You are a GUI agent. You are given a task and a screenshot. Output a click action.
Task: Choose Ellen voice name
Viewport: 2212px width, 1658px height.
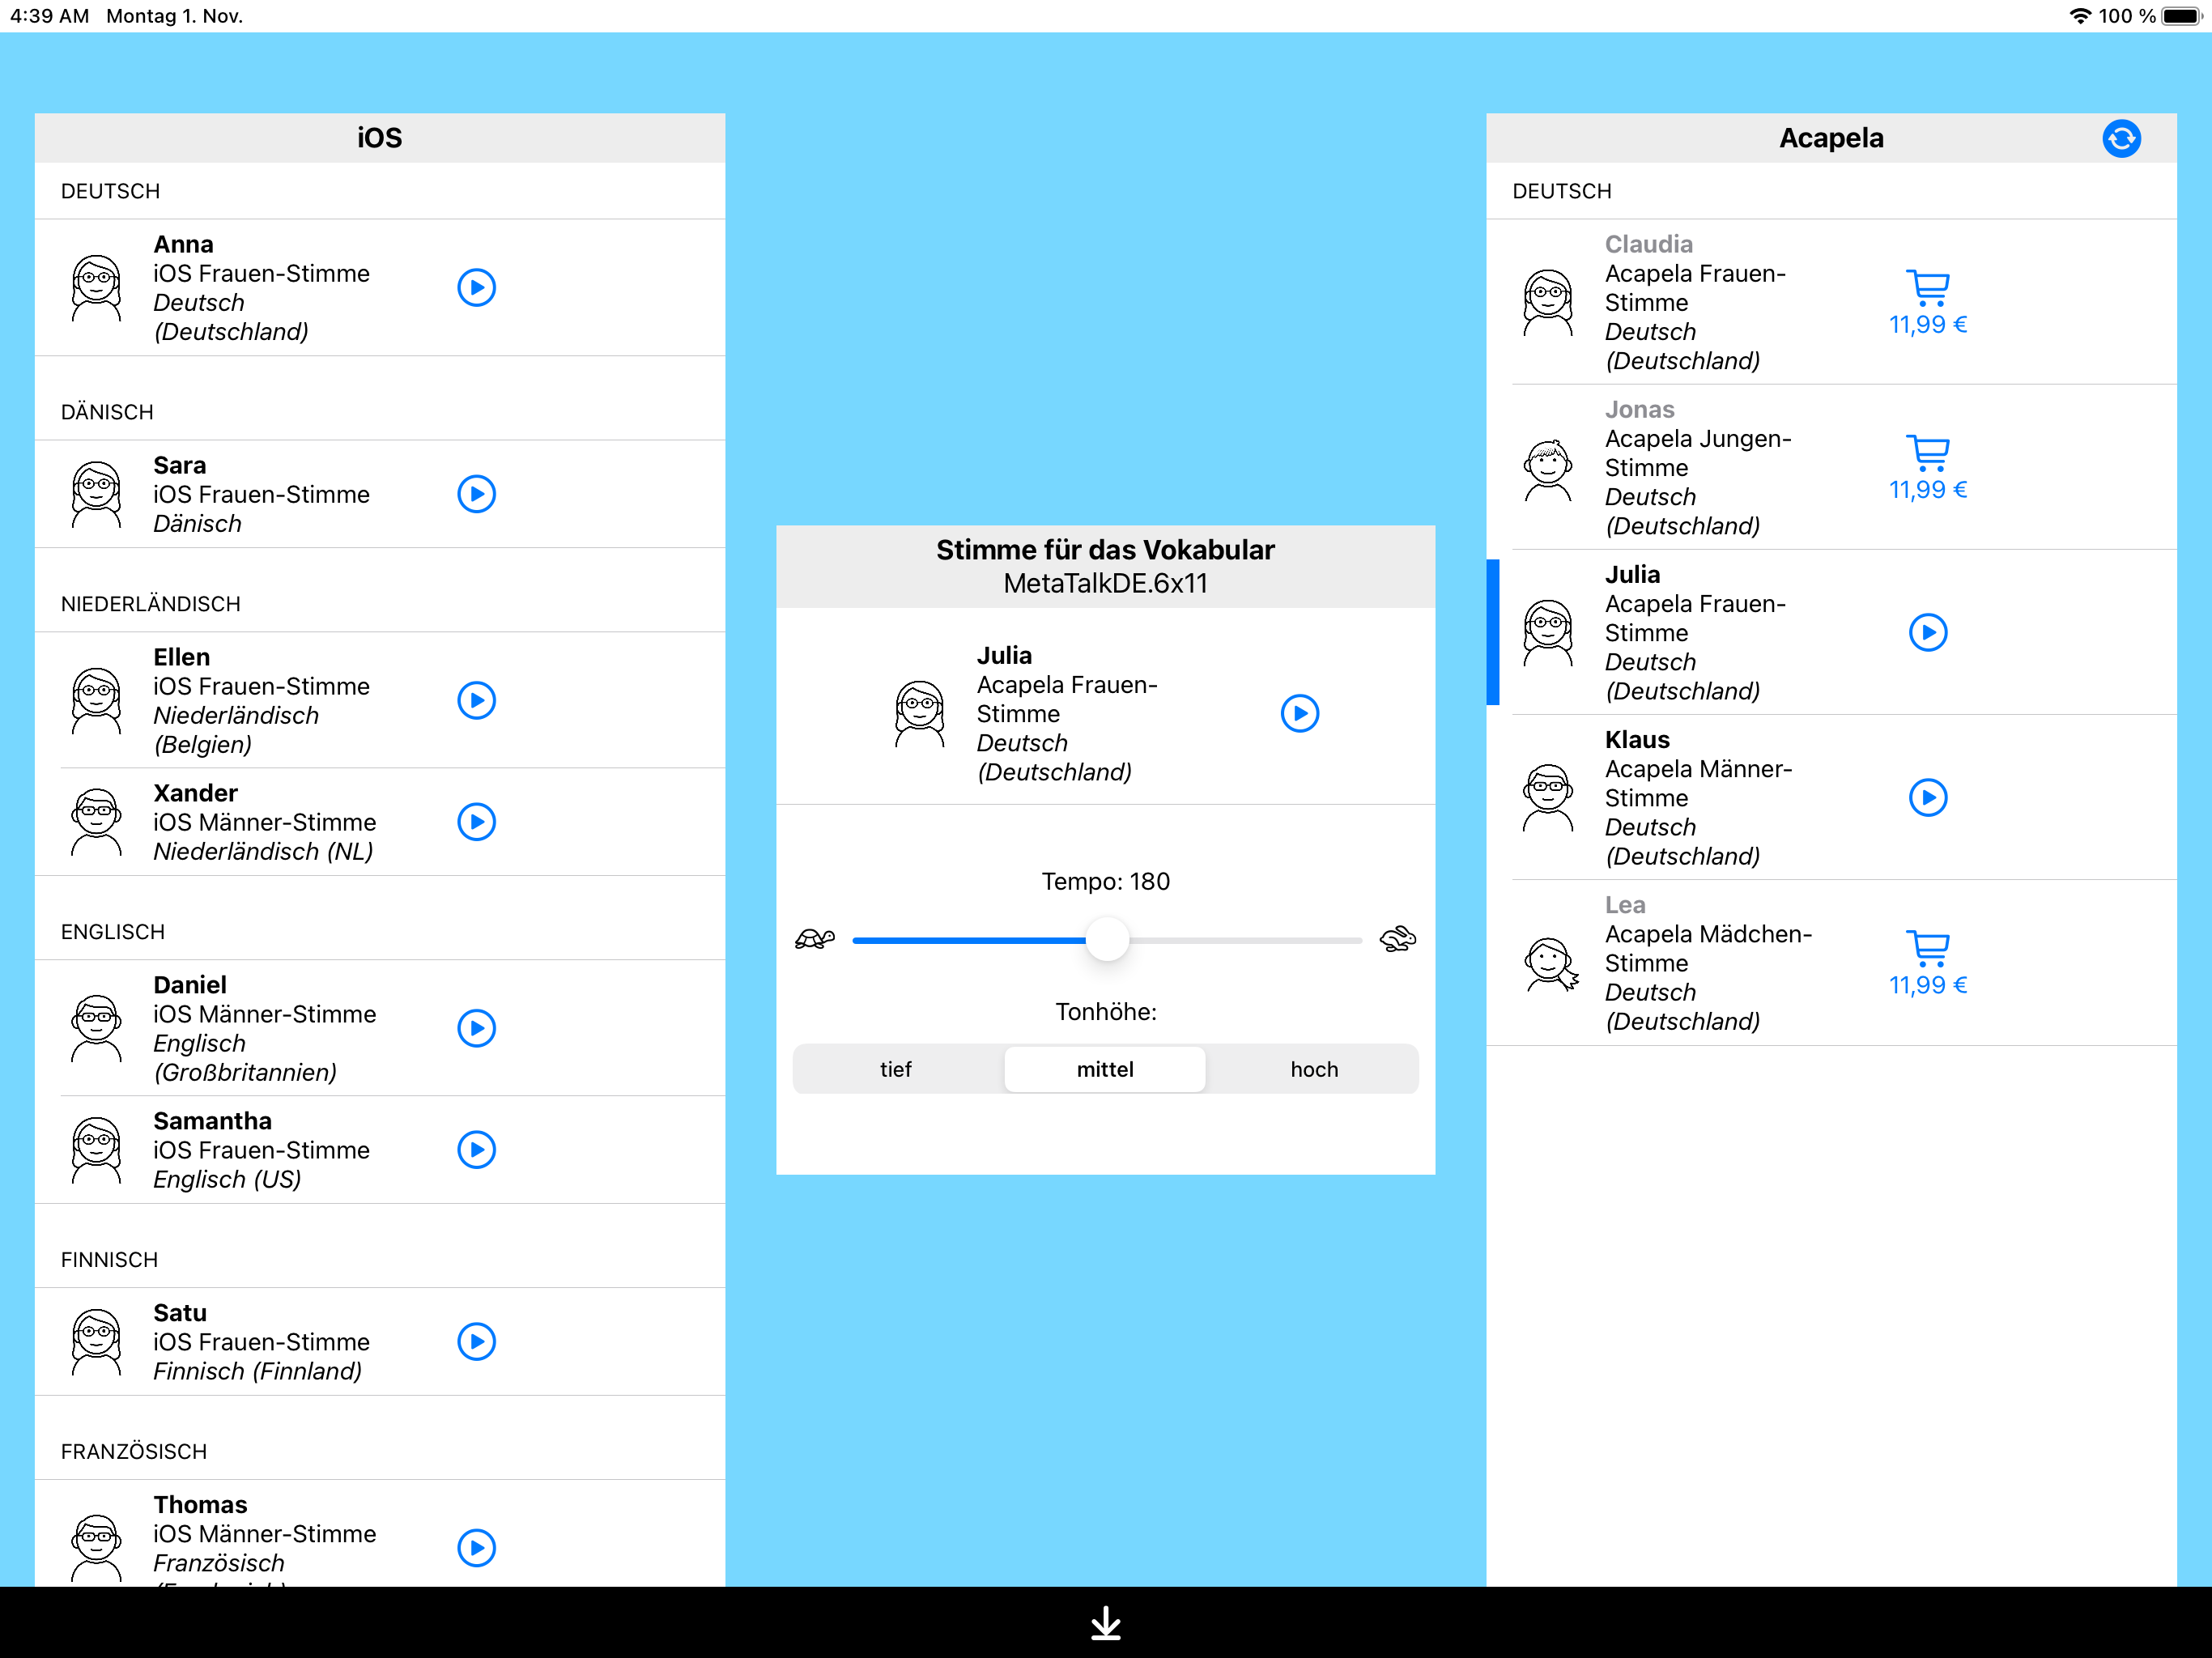tap(181, 658)
